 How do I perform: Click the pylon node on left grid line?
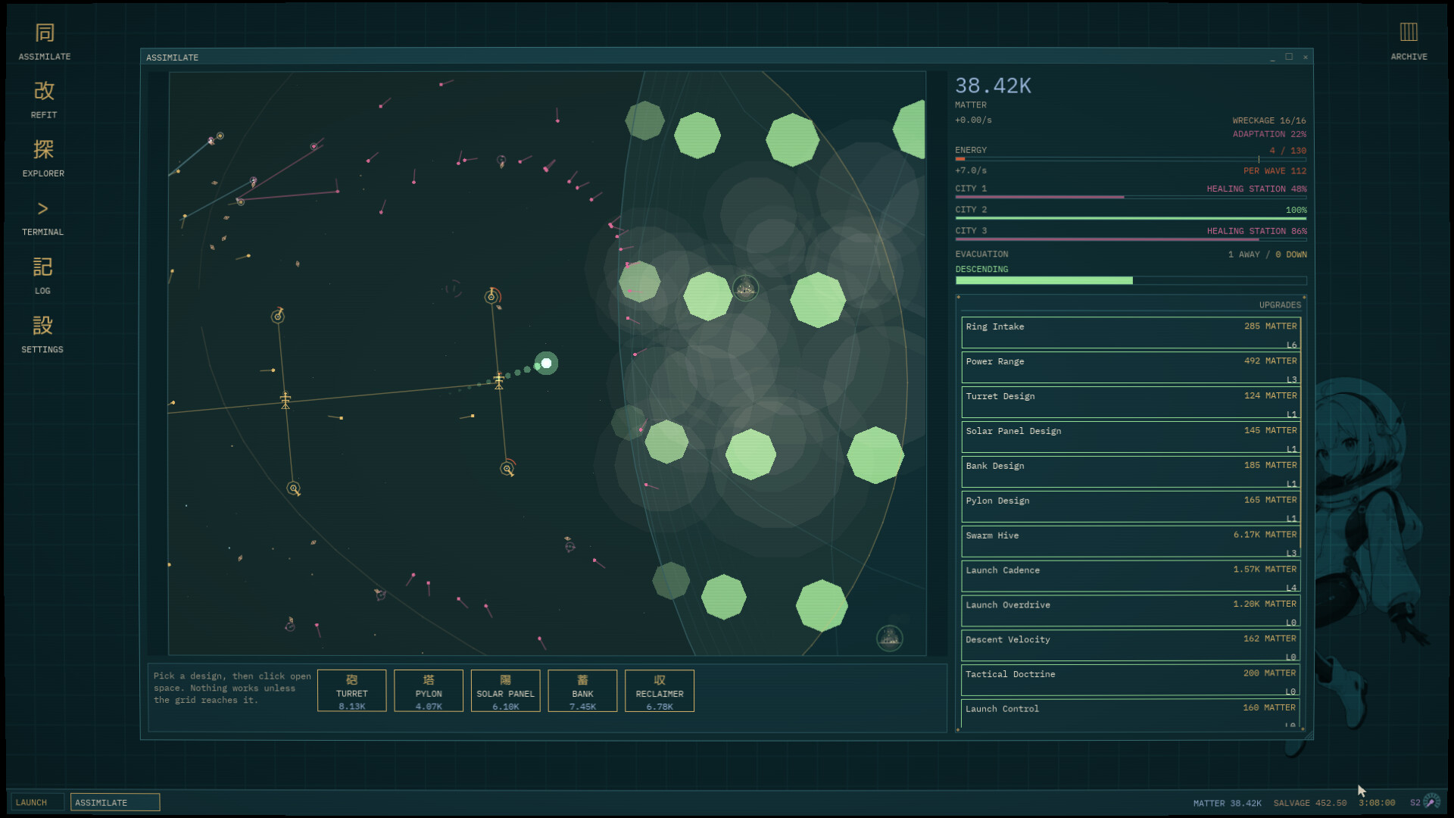285,400
